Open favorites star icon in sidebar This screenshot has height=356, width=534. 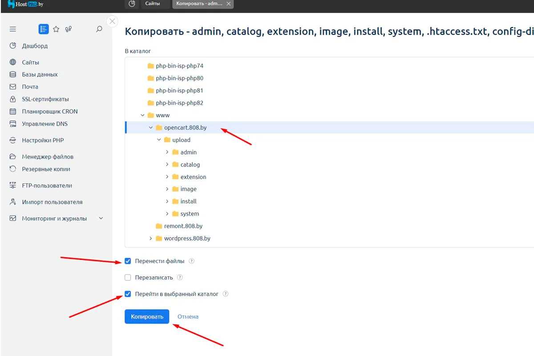56,29
